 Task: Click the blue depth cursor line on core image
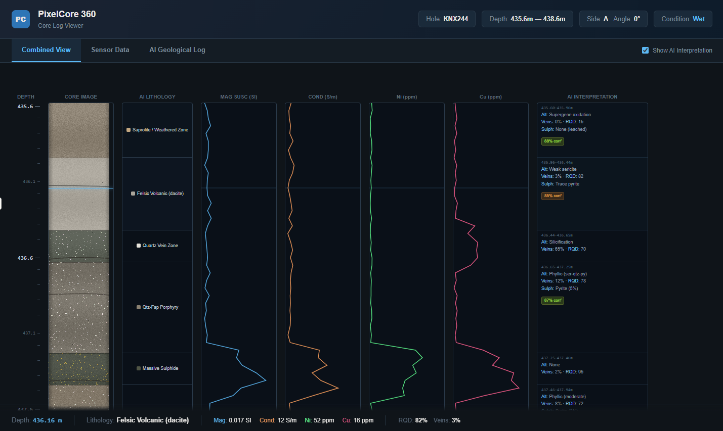point(81,188)
